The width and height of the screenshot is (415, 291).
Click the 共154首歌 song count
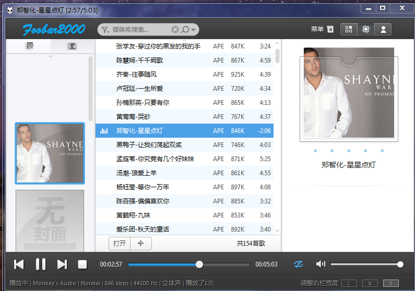coord(251,244)
